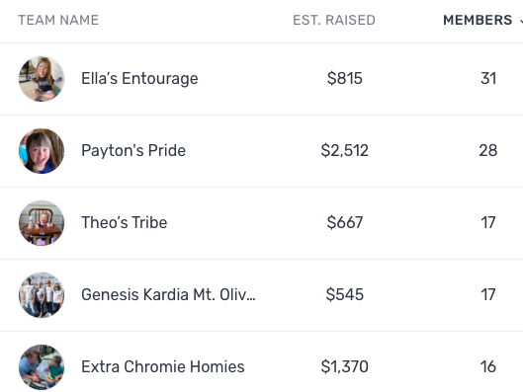Open the Extra Chromie Homies team link
Image resolution: width=523 pixels, height=392 pixels.
[163, 366]
